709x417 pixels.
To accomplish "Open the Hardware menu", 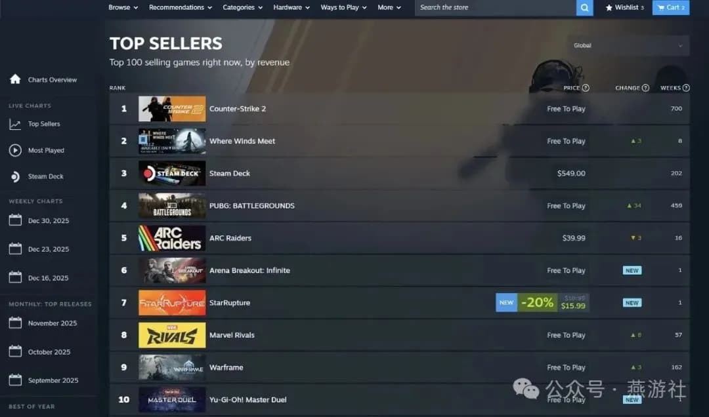I will click(291, 7).
